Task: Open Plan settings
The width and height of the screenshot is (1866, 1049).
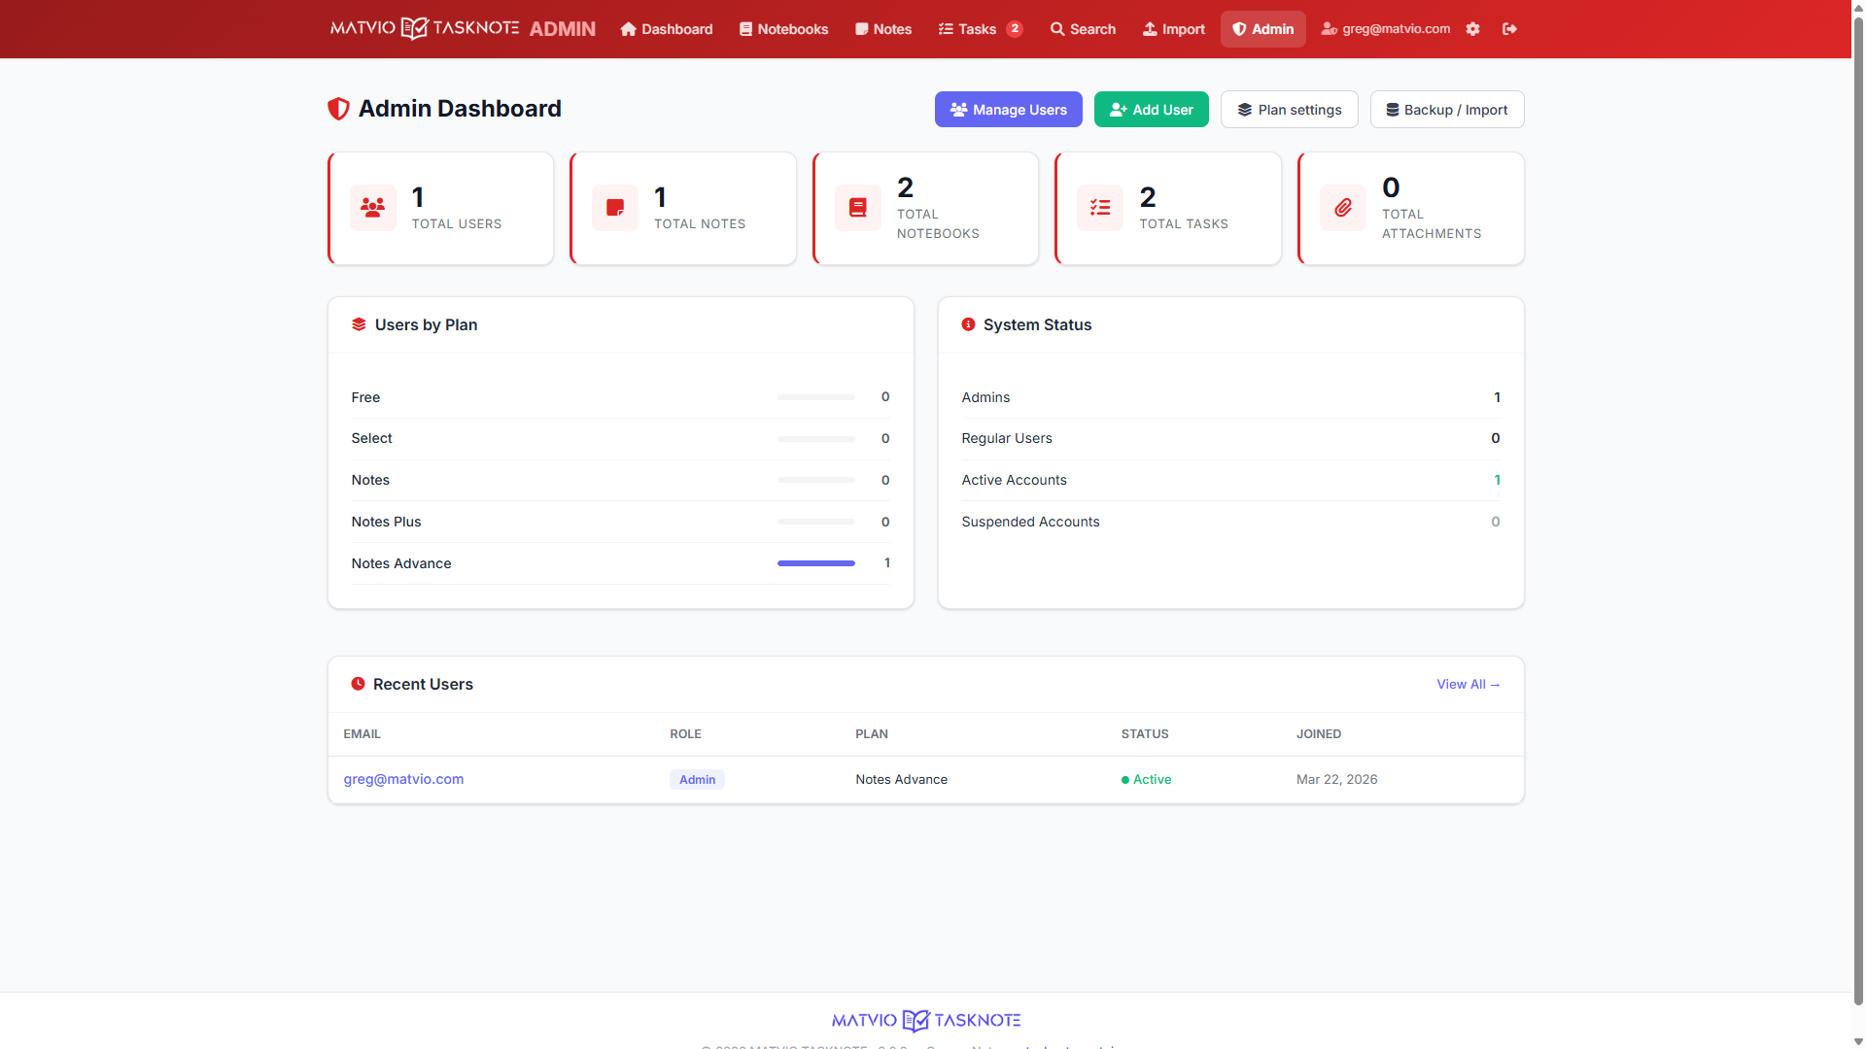Action: [x=1289, y=110]
